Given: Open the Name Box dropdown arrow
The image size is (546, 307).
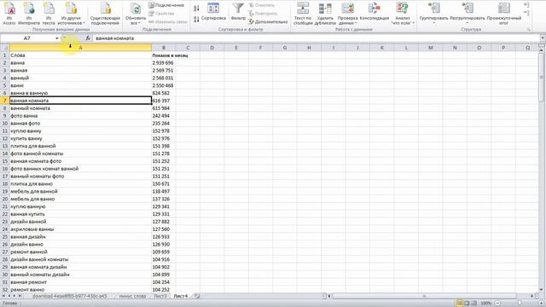Looking at the screenshot, I should point(57,38).
